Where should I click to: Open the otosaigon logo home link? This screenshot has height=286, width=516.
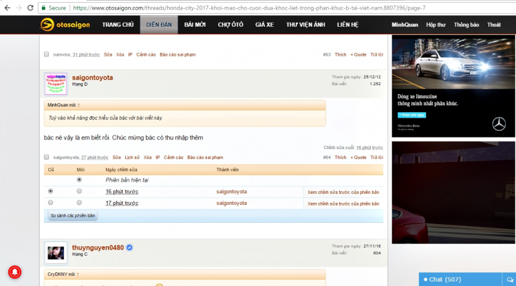[x=65, y=25]
